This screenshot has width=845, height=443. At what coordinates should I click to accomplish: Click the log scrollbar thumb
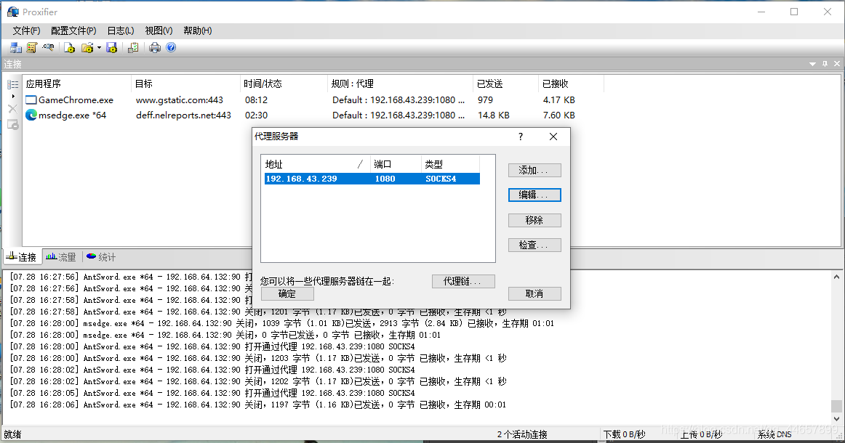[x=836, y=406]
